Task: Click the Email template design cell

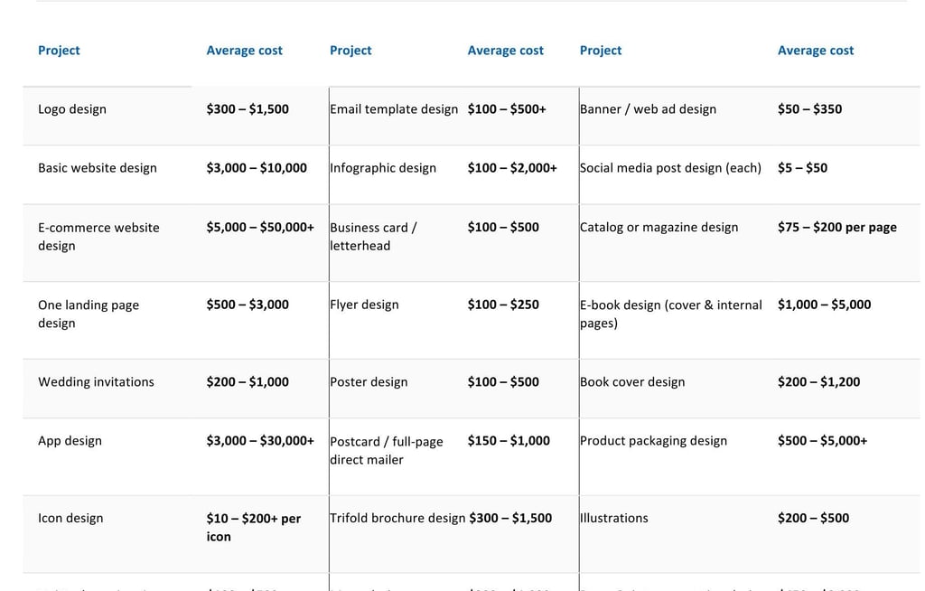Action: click(394, 109)
